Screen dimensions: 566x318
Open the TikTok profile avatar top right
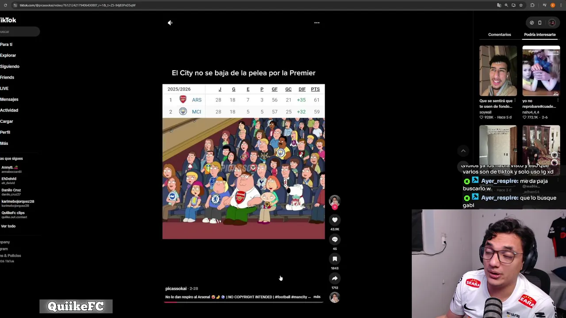(552, 23)
